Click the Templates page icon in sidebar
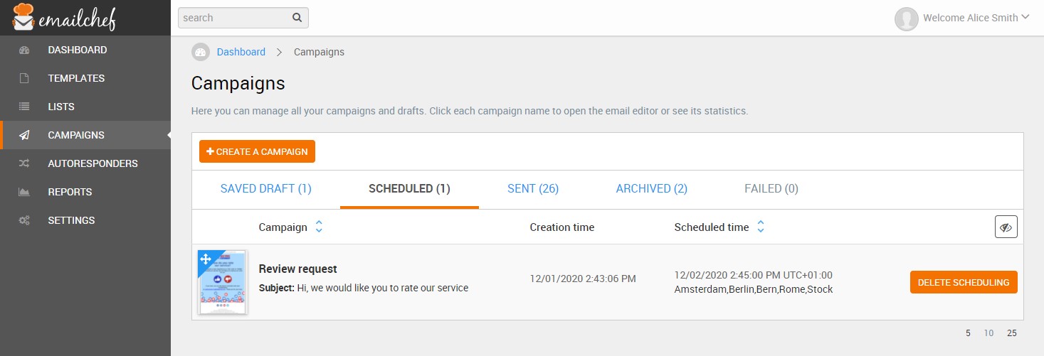 point(24,78)
